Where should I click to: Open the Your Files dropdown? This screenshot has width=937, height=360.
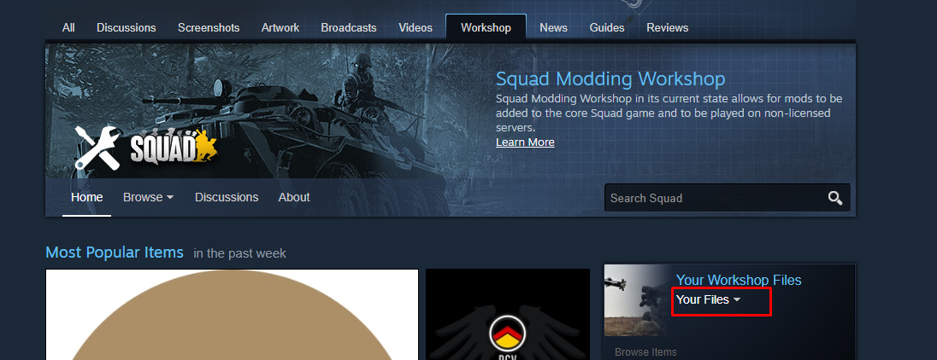709,300
